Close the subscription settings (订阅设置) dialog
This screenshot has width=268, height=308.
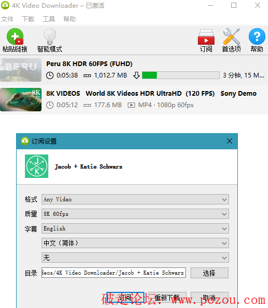click(x=230, y=141)
